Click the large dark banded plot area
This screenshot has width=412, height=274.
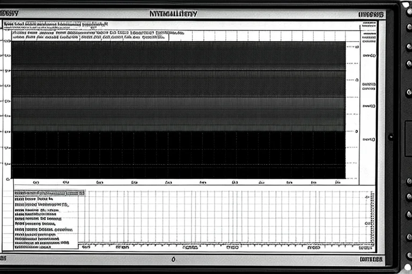(179, 110)
